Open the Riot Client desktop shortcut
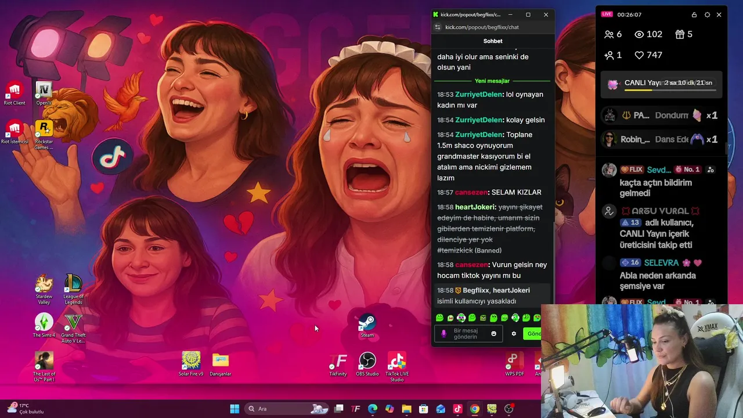The height and width of the screenshot is (418, 743). click(15, 93)
